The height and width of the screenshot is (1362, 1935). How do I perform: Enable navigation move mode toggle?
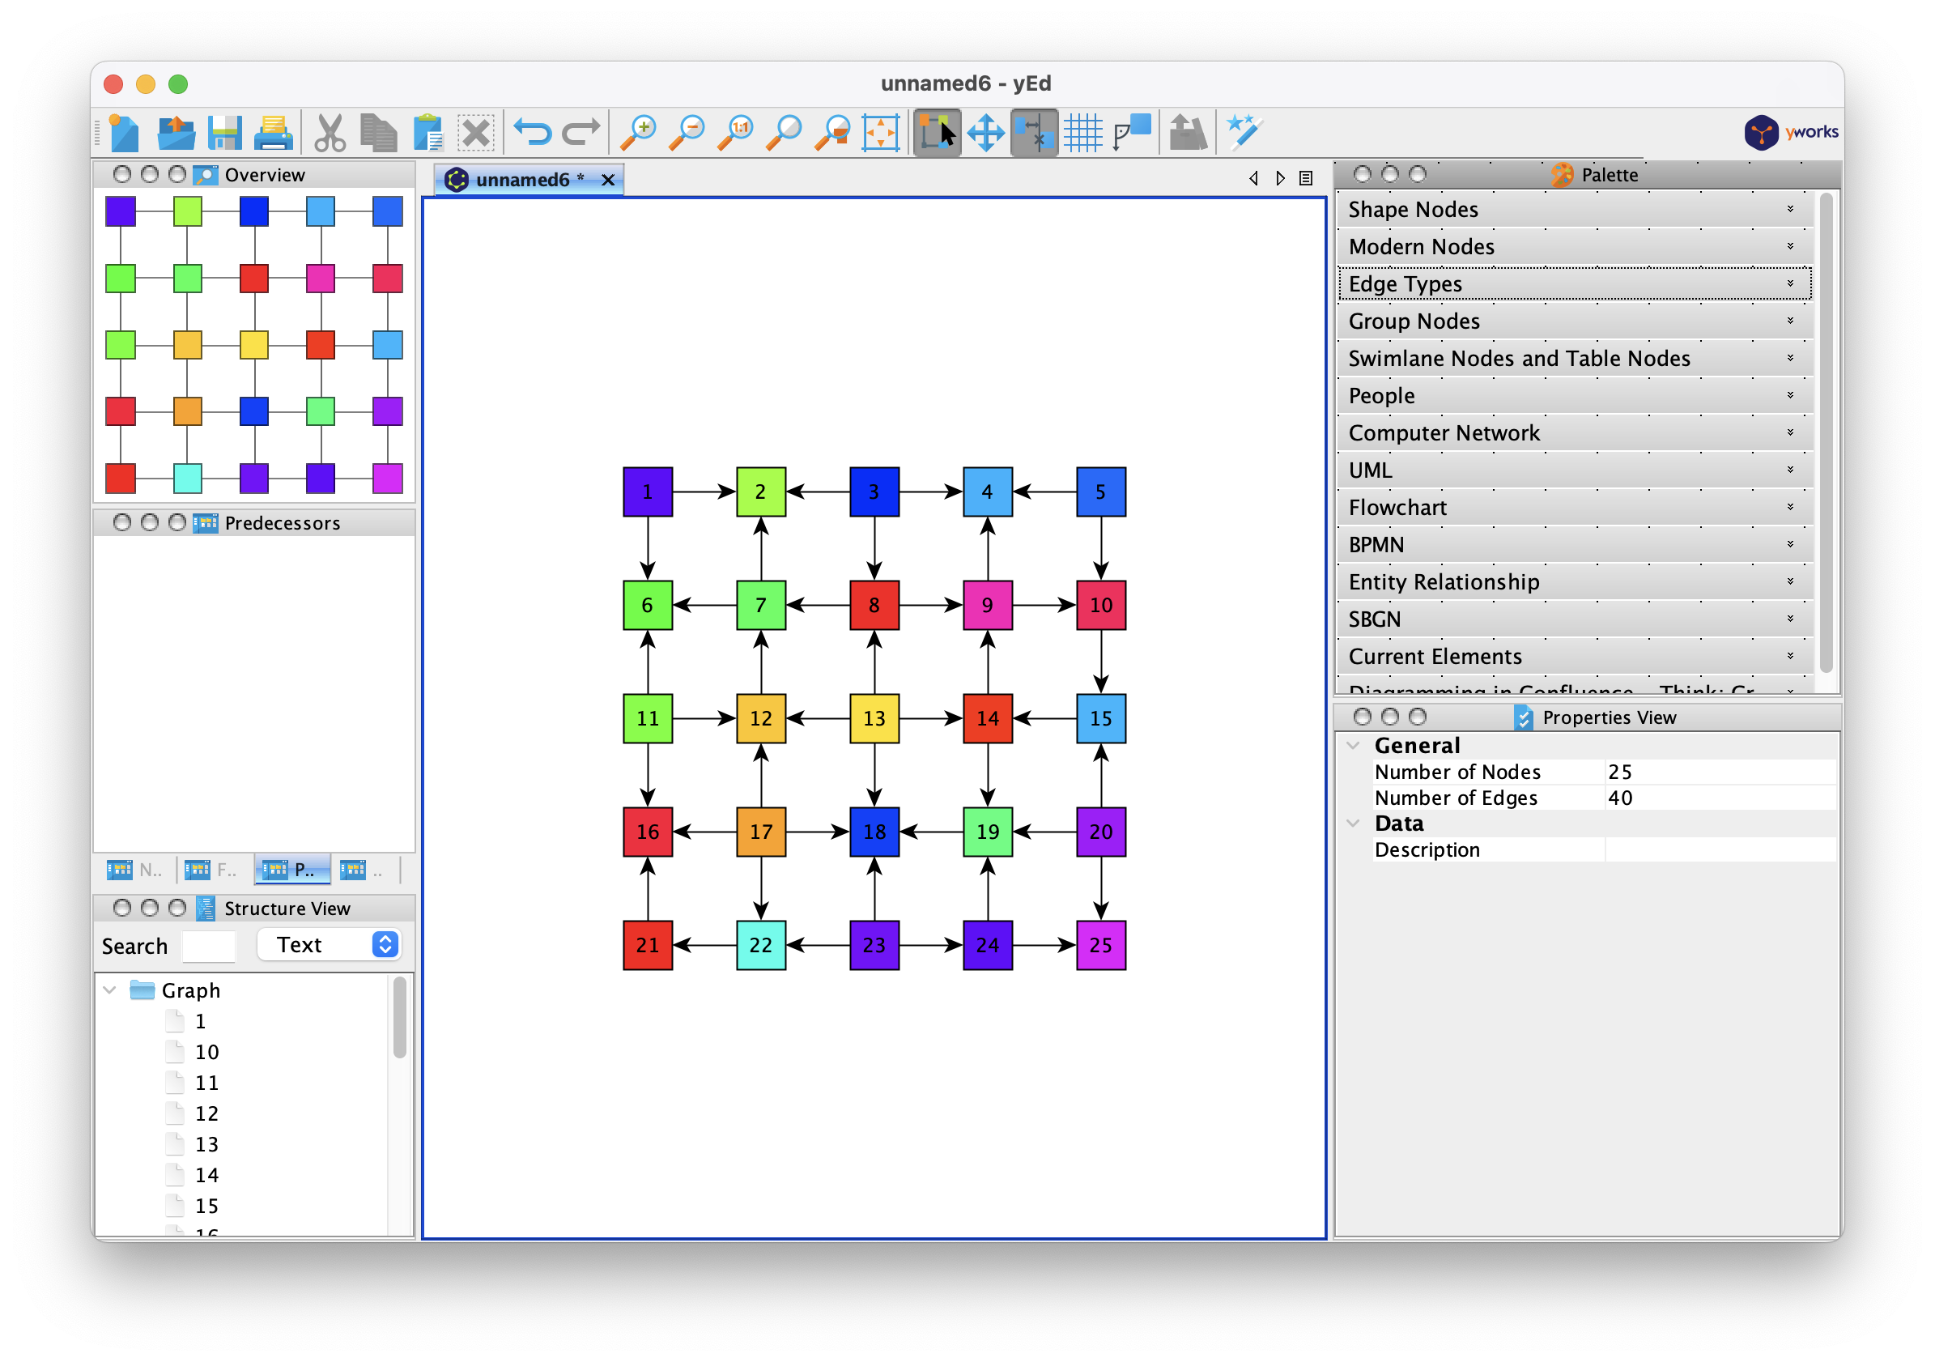click(985, 132)
